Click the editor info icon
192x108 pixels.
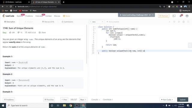(x=169, y=22)
